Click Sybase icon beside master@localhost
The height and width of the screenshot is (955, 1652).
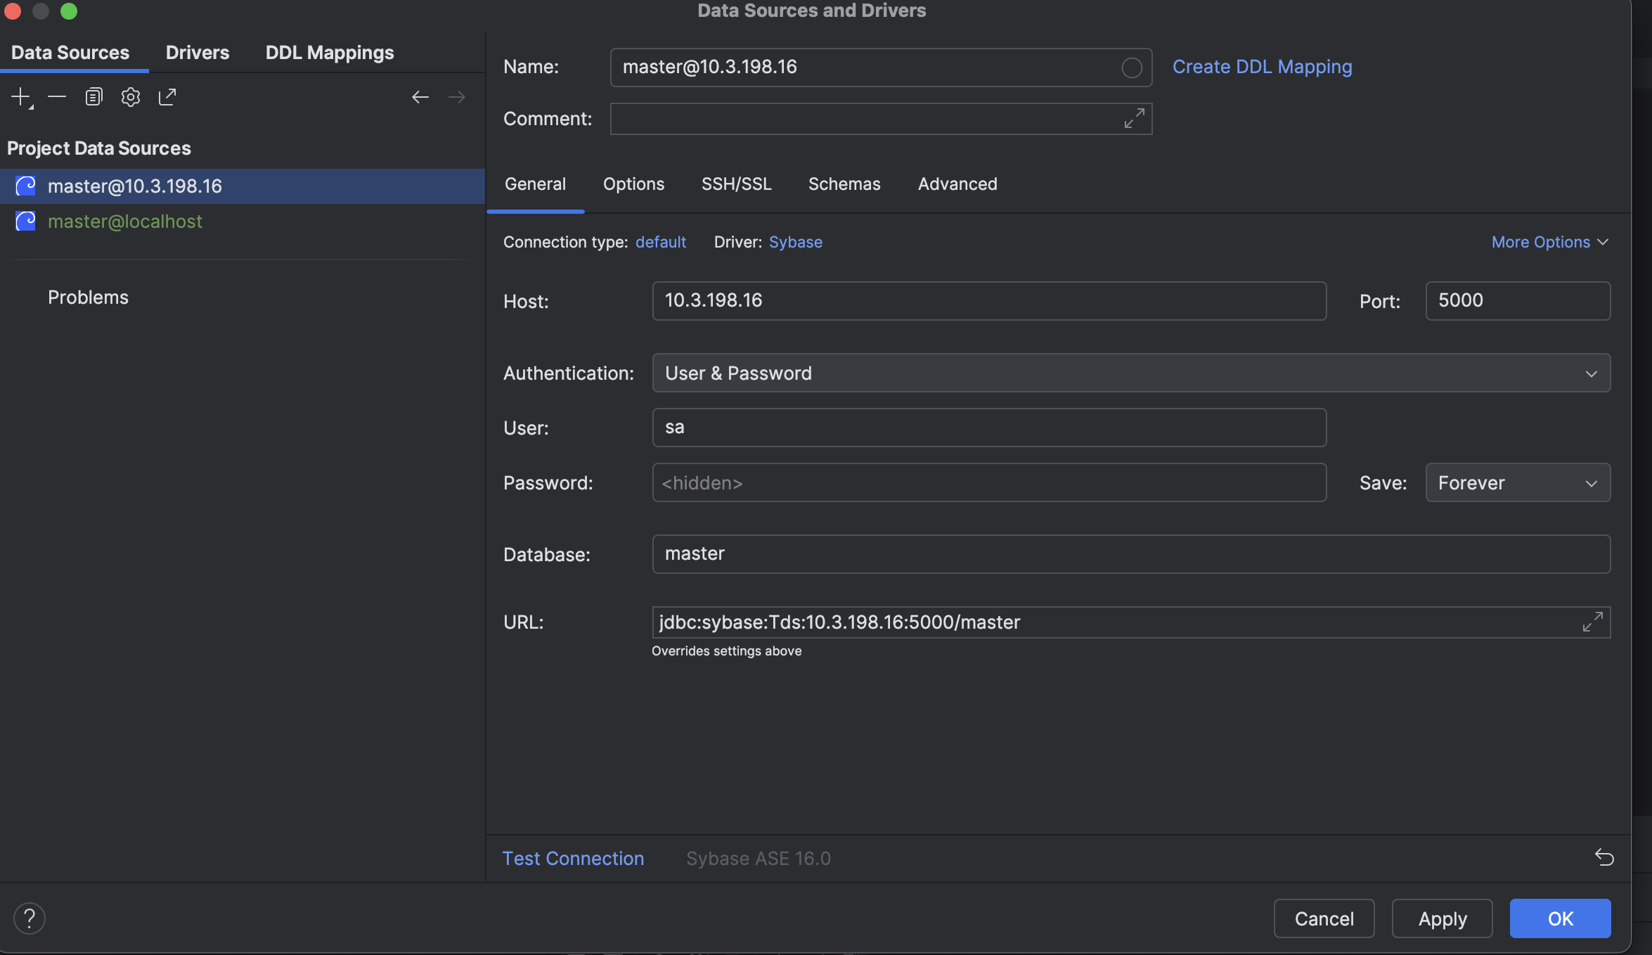coord(25,221)
